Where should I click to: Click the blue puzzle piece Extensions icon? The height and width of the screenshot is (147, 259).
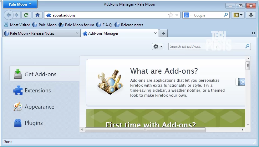pos(18,90)
